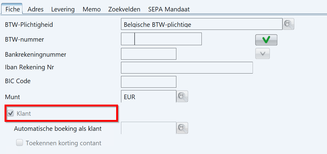
Task: Click the Munt field containing EUR
Action: 149,96
